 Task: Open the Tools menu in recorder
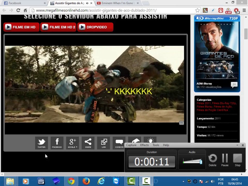[156, 145]
